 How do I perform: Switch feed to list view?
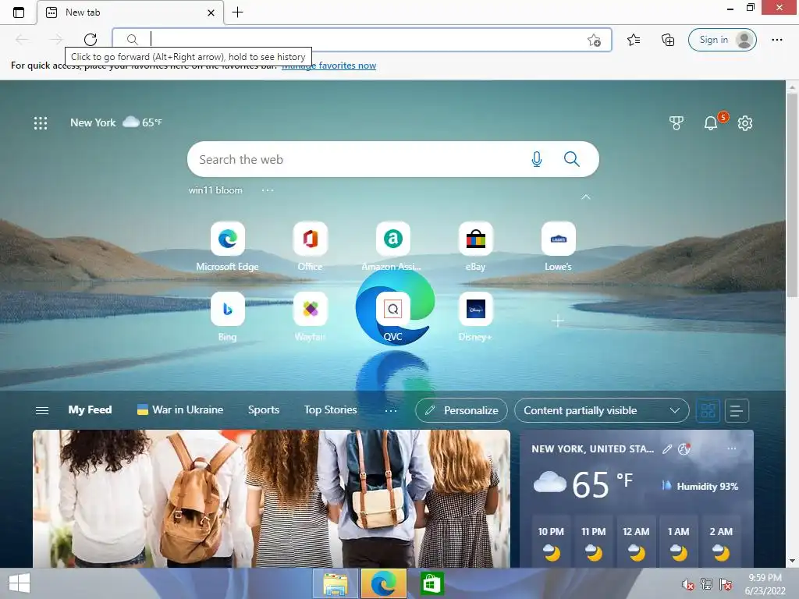click(x=737, y=410)
